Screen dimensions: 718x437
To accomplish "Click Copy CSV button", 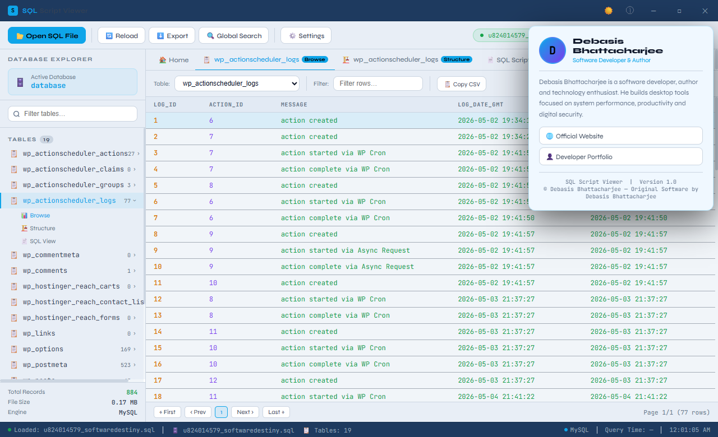I will click(462, 84).
